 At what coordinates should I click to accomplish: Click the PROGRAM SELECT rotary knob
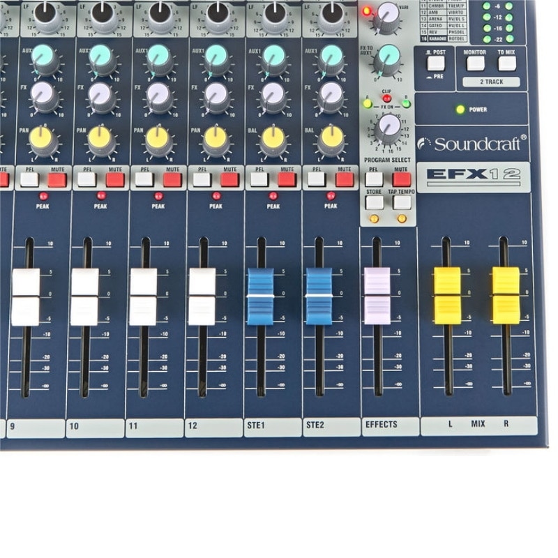pyautogui.click(x=388, y=127)
